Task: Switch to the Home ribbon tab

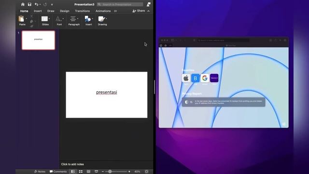Action: 24,11
